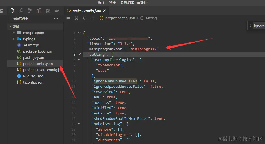This screenshot has width=265, height=144.
Task: Expand the miniprogram folder
Action: 14,33
